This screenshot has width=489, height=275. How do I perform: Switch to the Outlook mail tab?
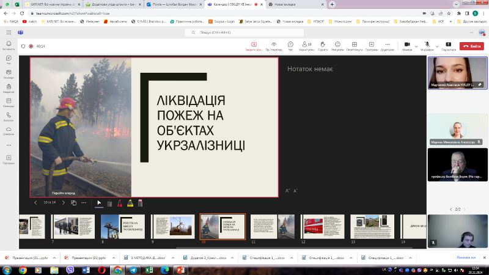174,4
